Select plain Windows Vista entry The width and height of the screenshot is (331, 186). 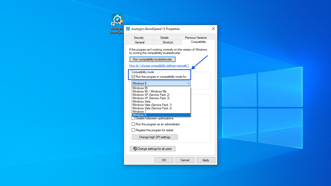pyautogui.click(x=161, y=102)
